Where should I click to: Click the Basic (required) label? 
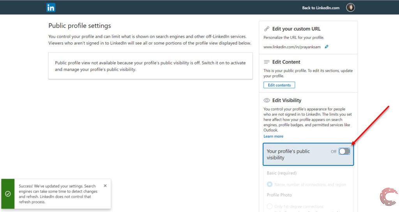point(282,173)
